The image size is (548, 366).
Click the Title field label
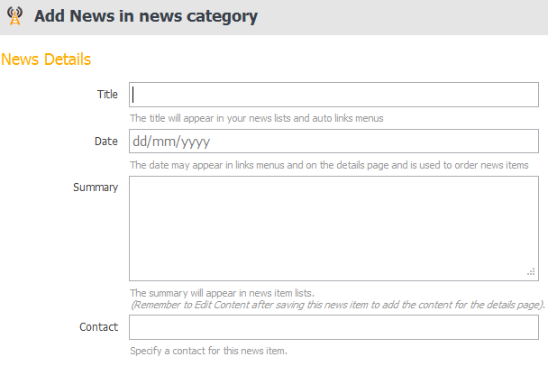pos(107,95)
